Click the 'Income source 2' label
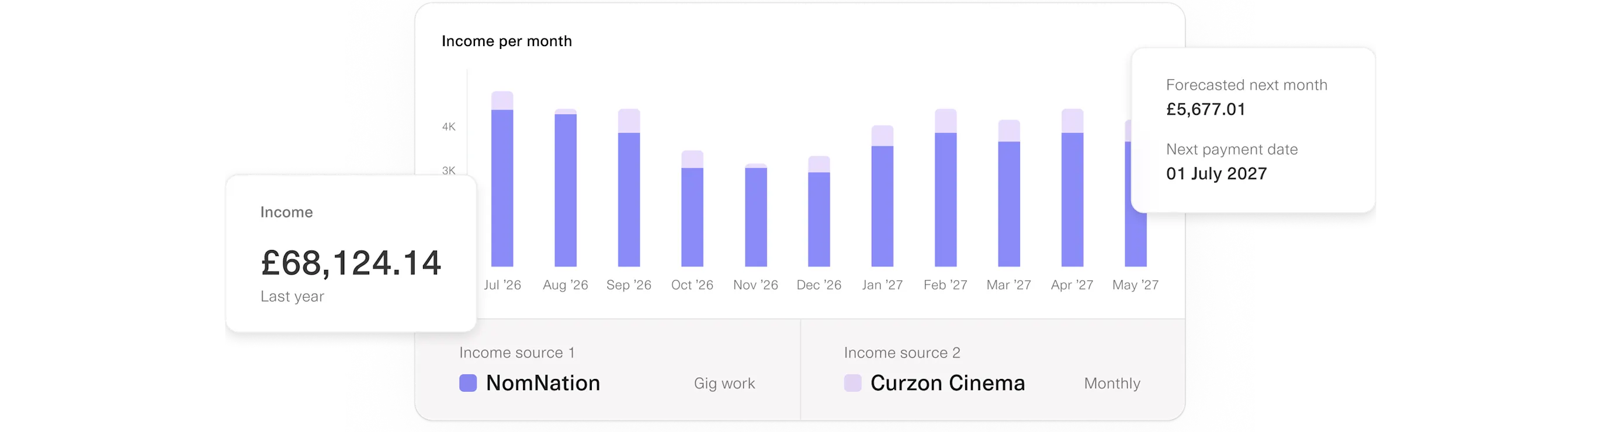 tap(901, 353)
